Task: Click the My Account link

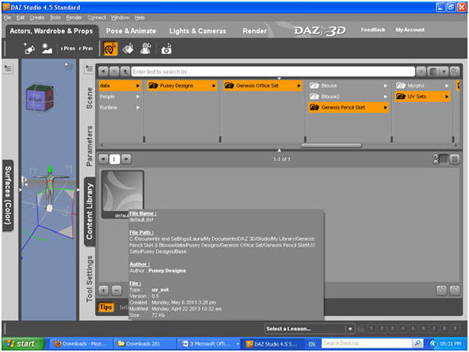Action: pos(410,30)
